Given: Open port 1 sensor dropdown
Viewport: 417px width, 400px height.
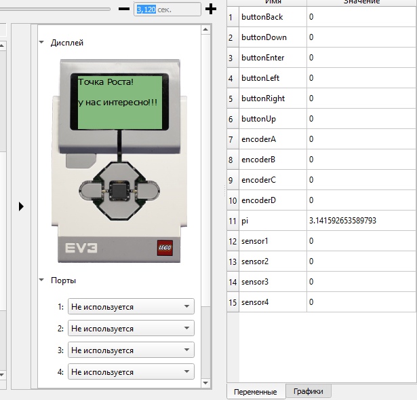Looking at the screenshot, I should coord(131,307).
